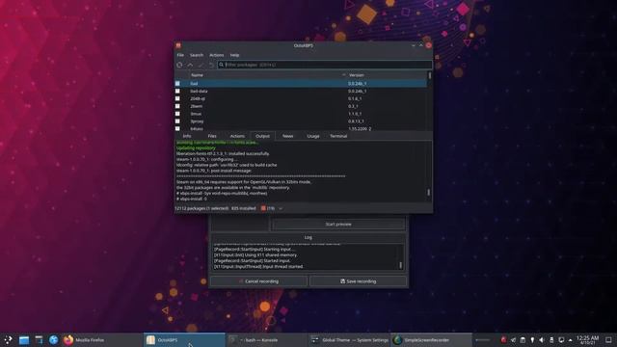Viewport: 617px width, 347px height.
Task: Click the recorder Log vertical scrollbar
Action: 401,257
